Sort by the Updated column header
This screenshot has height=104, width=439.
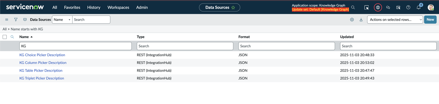pyautogui.click(x=347, y=37)
